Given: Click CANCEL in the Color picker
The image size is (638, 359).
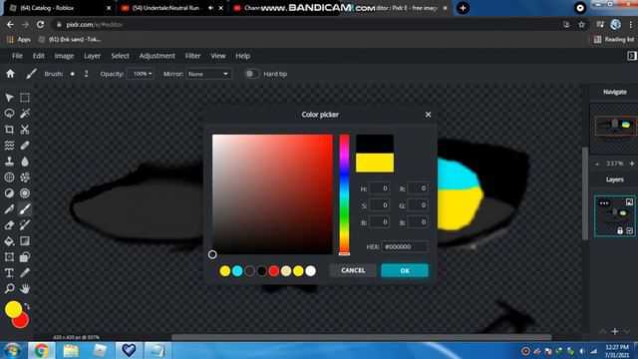Looking at the screenshot, I should click(x=353, y=270).
